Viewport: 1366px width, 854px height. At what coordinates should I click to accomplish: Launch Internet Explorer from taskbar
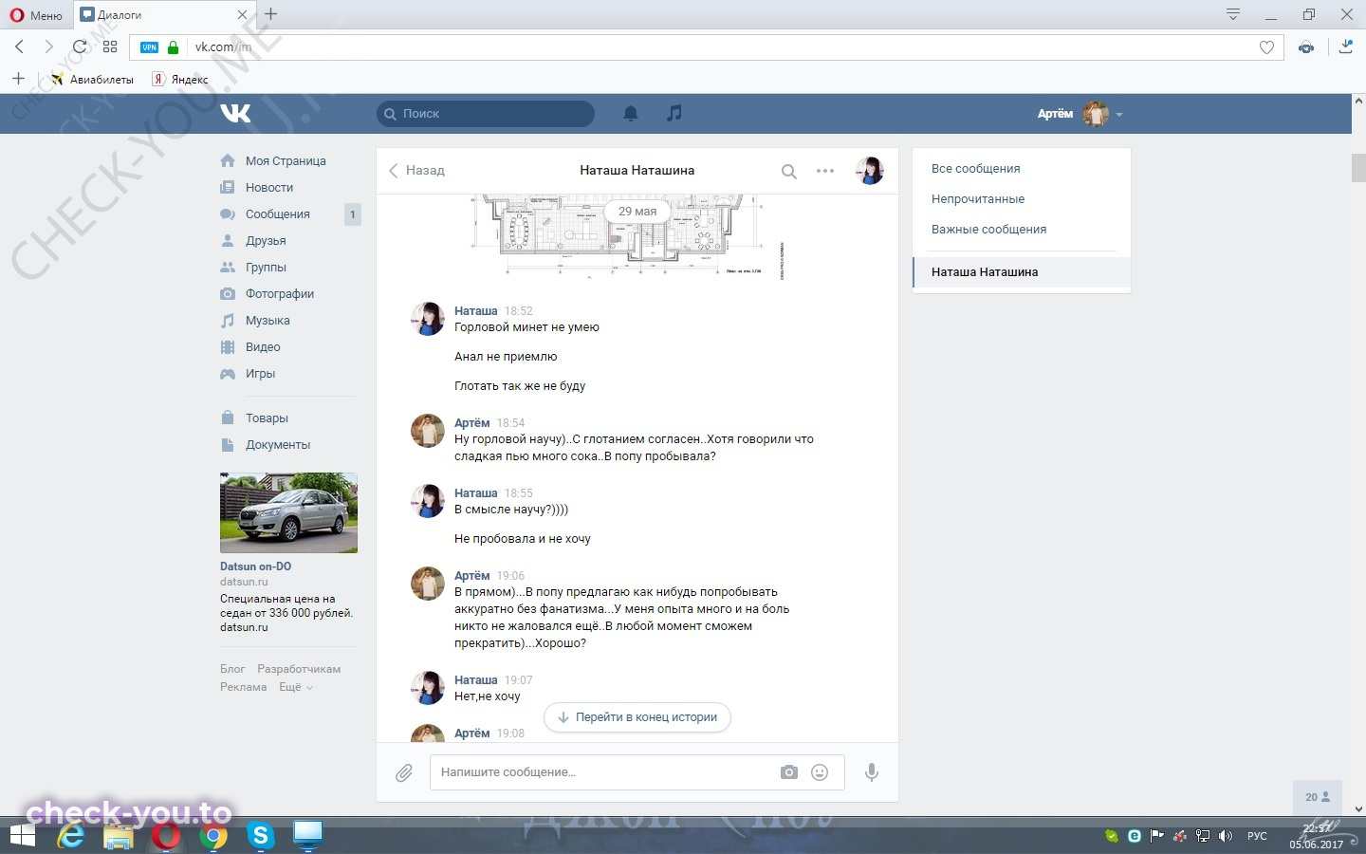(71, 836)
